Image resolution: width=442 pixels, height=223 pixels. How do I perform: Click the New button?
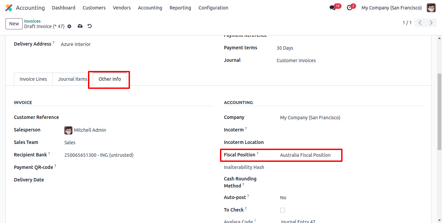(14, 24)
